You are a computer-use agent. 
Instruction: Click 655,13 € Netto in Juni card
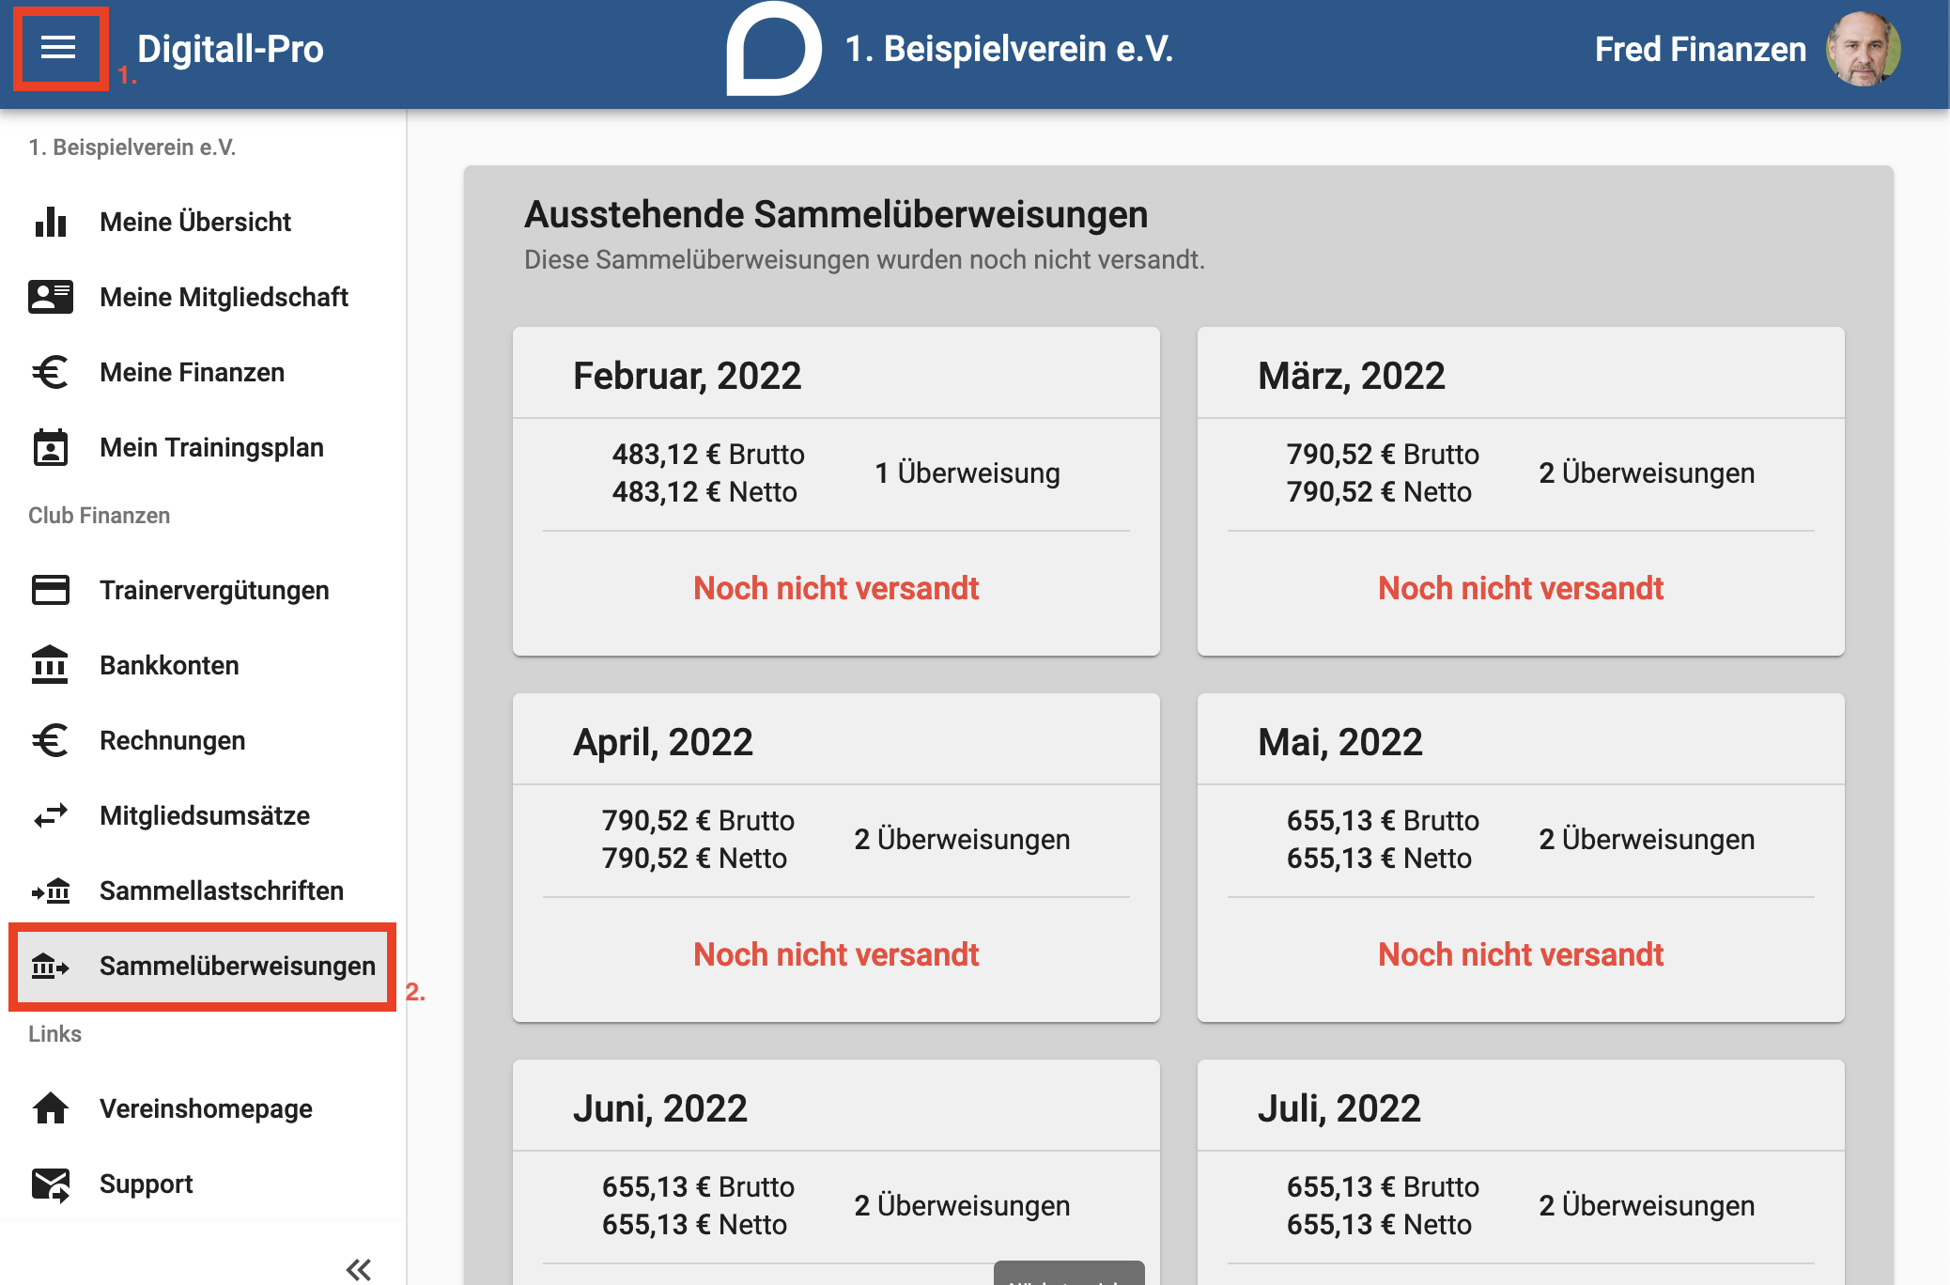click(694, 1224)
